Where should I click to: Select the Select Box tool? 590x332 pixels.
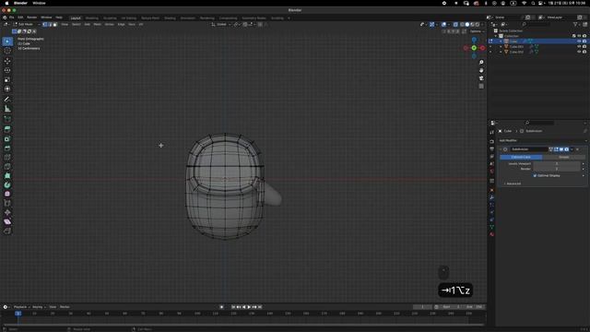[7, 41]
